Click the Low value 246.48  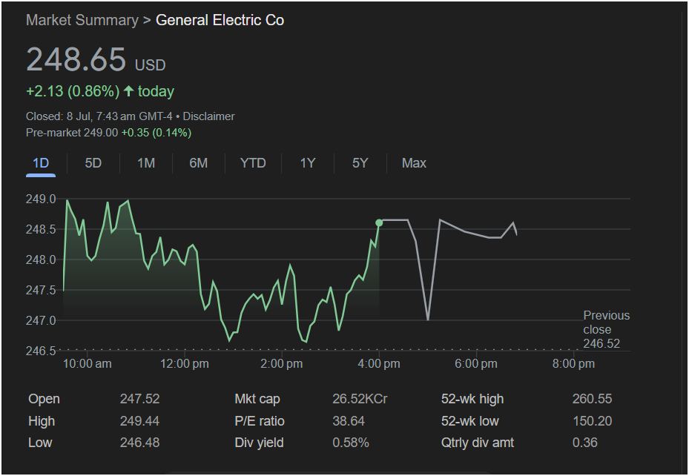tap(139, 443)
